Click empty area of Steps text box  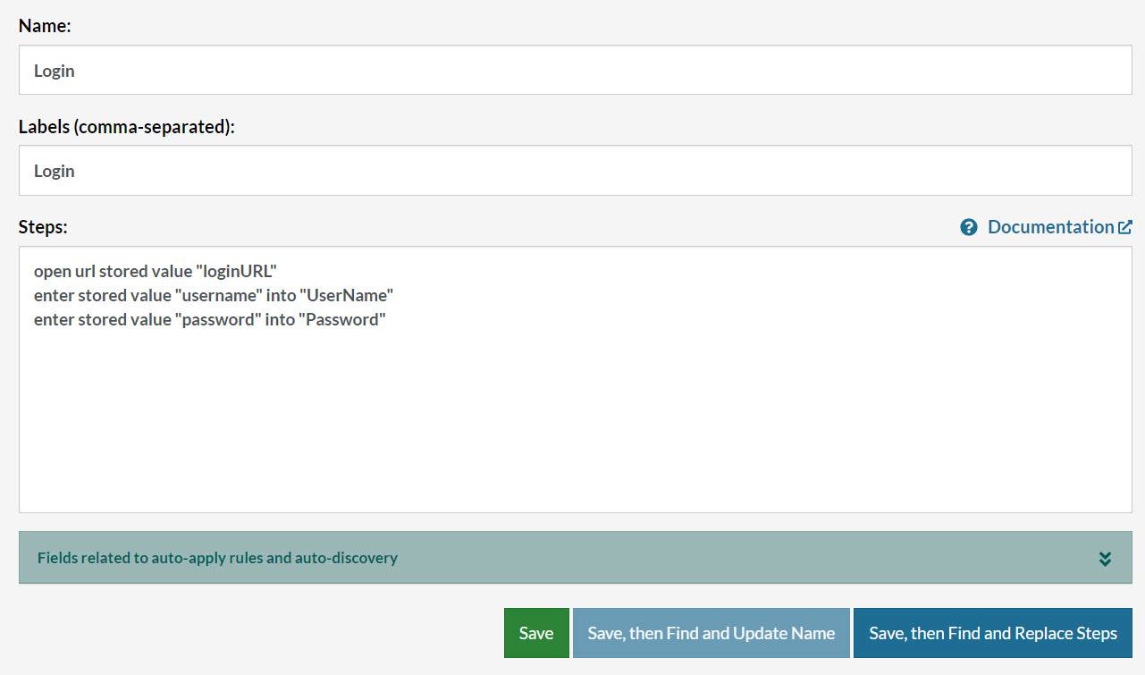(x=575, y=420)
